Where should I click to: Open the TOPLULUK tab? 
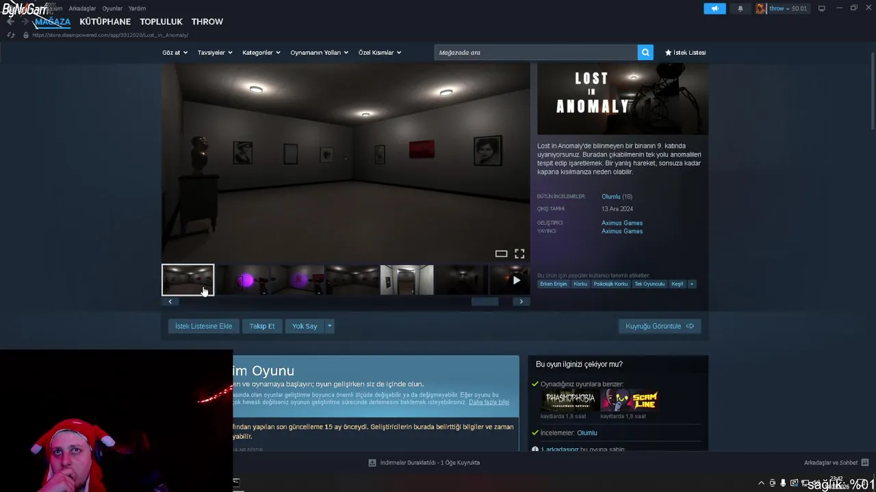(161, 21)
